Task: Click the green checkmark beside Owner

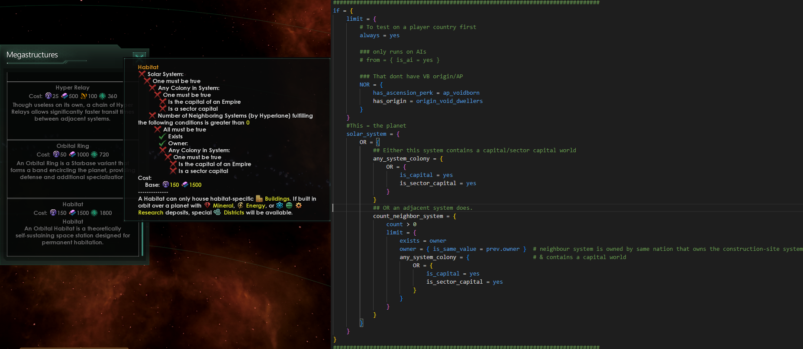Action: (x=162, y=143)
